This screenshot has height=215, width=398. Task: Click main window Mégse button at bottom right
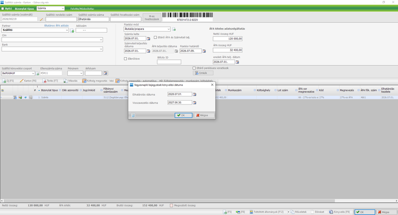pos(387,212)
